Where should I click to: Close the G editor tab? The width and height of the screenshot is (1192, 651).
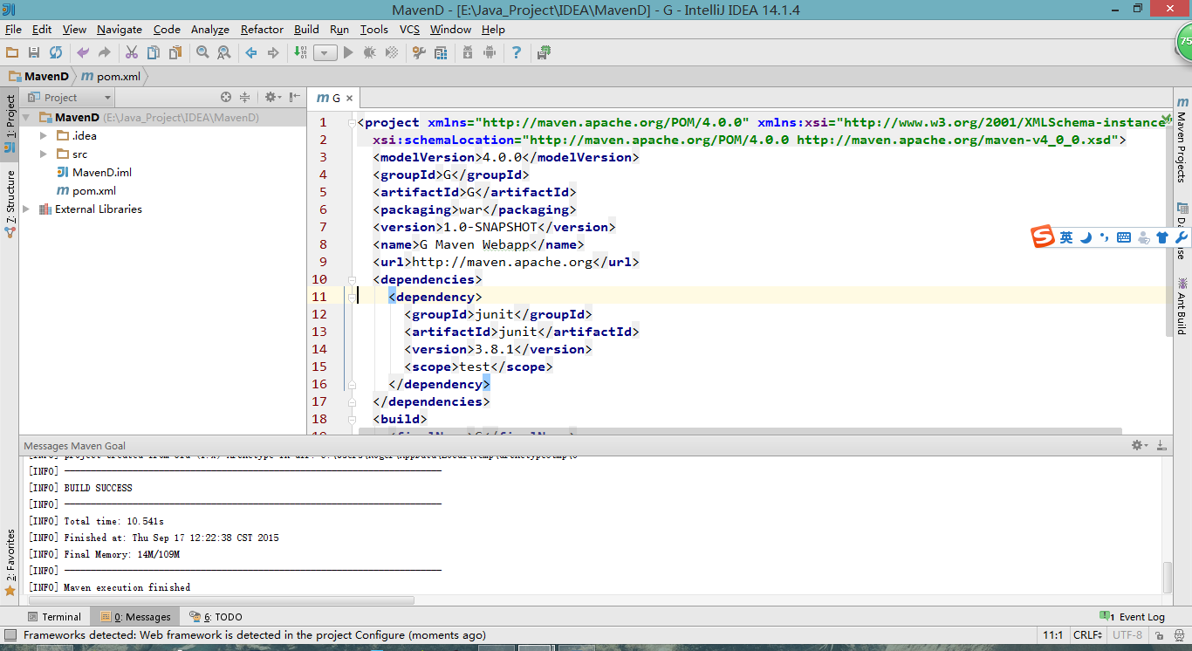(349, 98)
